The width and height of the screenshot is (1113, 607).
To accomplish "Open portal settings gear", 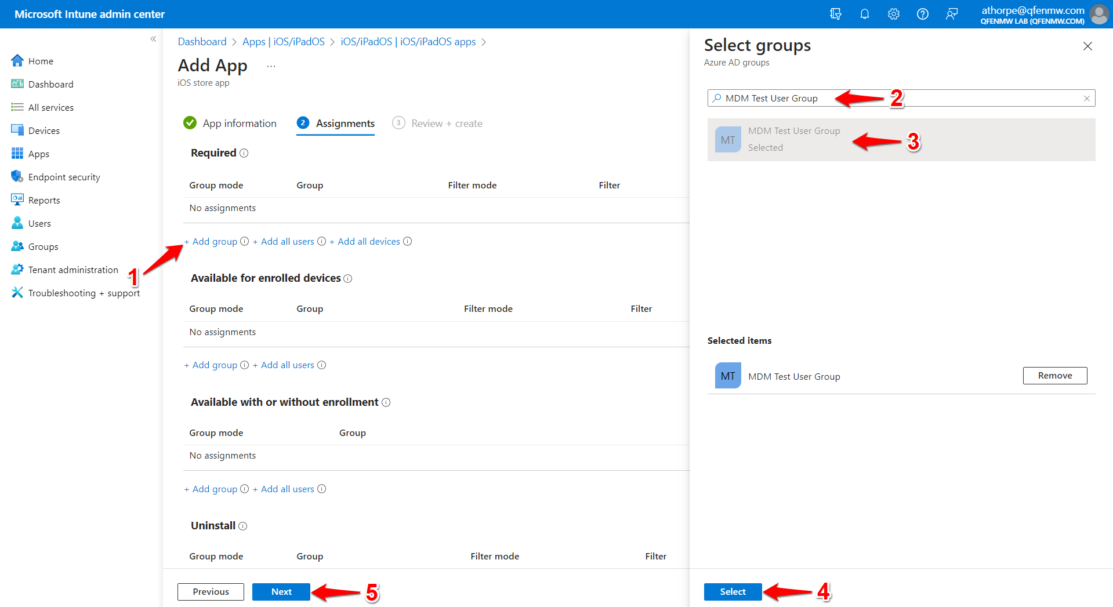I will tap(893, 14).
